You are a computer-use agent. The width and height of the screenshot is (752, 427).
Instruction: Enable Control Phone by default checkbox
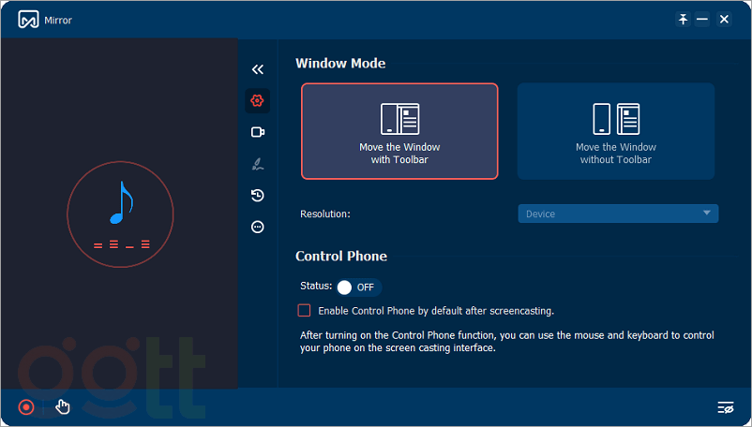(x=304, y=310)
